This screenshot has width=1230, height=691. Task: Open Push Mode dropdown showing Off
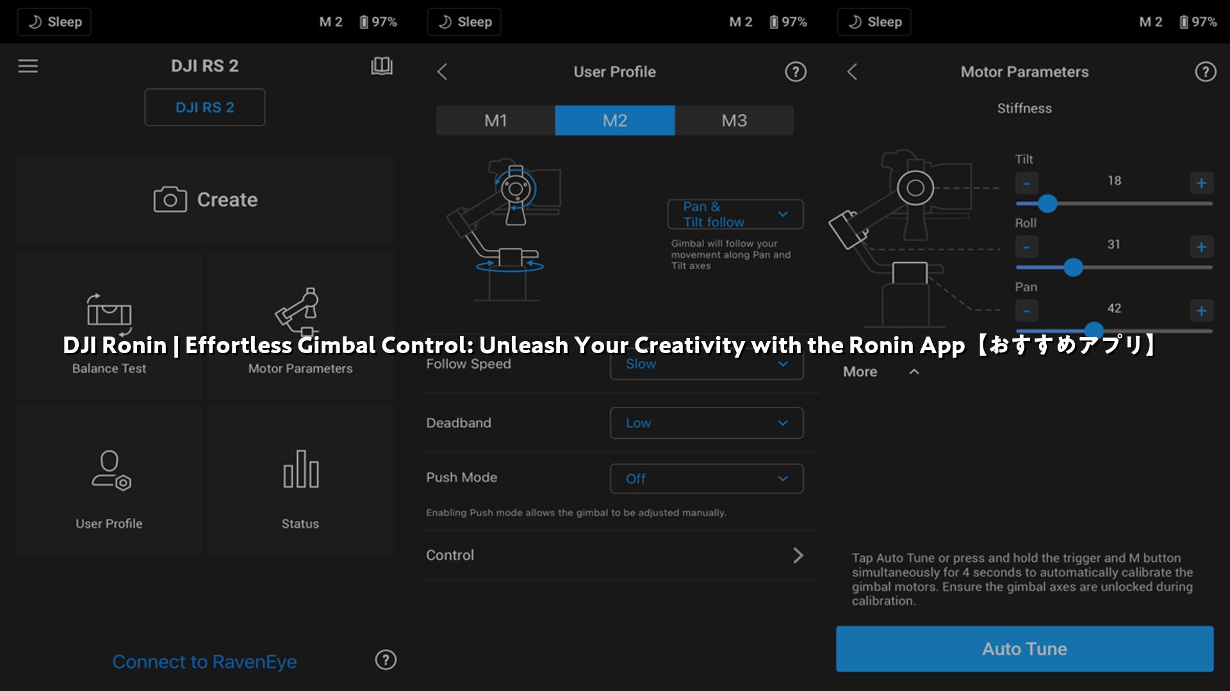tap(707, 479)
